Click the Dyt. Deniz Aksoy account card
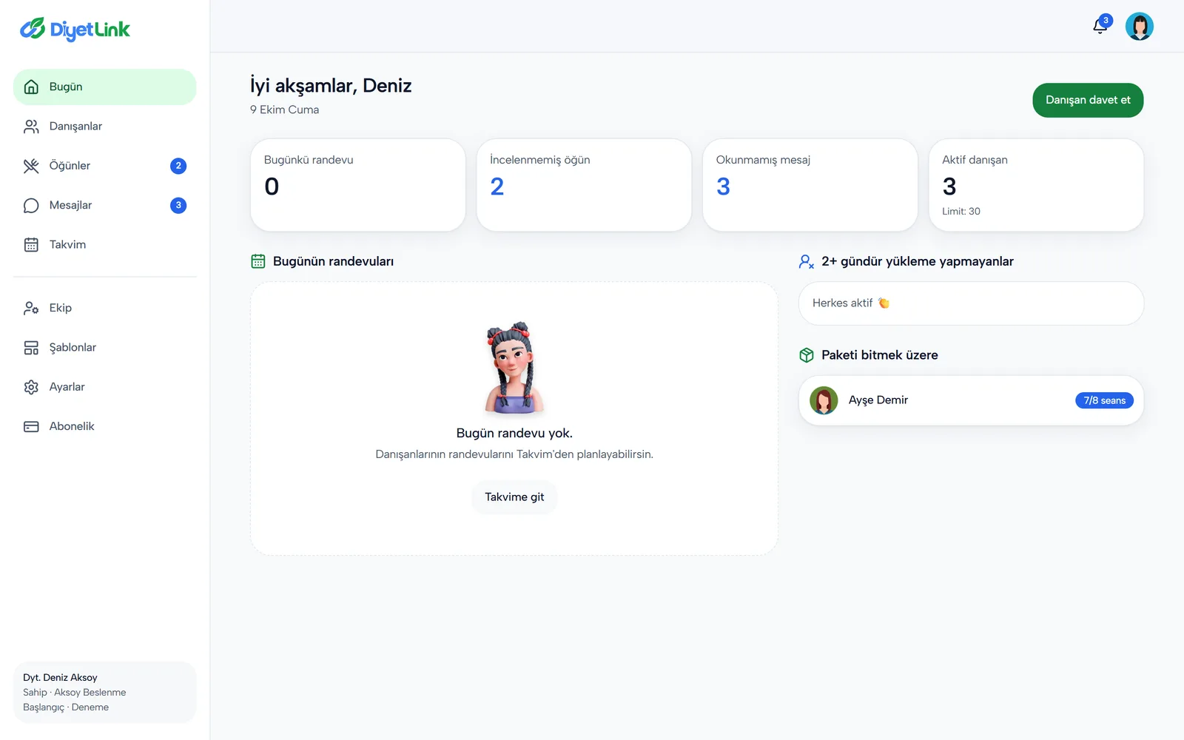The height and width of the screenshot is (740, 1184). [x=105, y=692]
